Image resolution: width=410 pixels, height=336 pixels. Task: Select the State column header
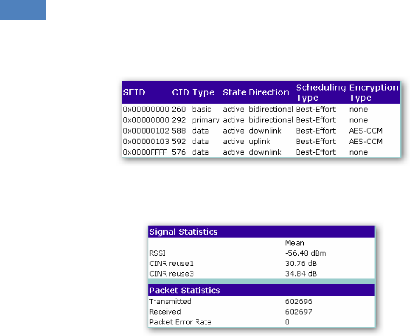[x=234, y=92]
